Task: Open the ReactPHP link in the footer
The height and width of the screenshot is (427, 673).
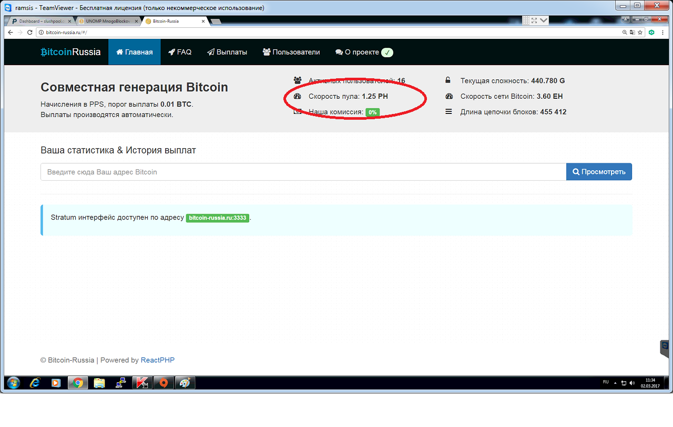Action: coord(158,360)
